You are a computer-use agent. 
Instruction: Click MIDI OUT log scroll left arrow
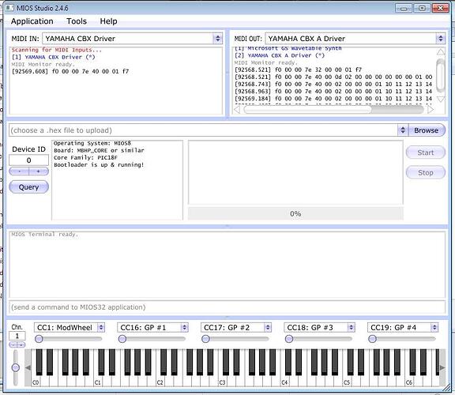(x=237, y=110)
